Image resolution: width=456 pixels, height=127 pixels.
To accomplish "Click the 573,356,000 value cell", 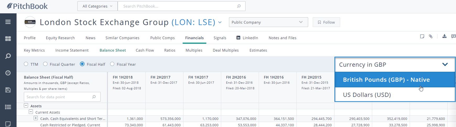I will 170,119.
